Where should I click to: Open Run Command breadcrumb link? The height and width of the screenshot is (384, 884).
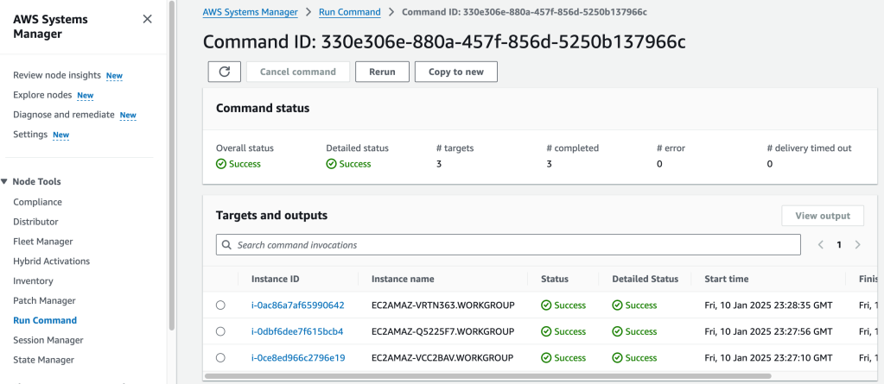[349, 12]
